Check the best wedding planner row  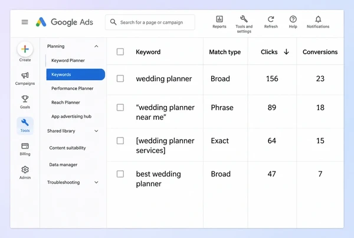120,174
